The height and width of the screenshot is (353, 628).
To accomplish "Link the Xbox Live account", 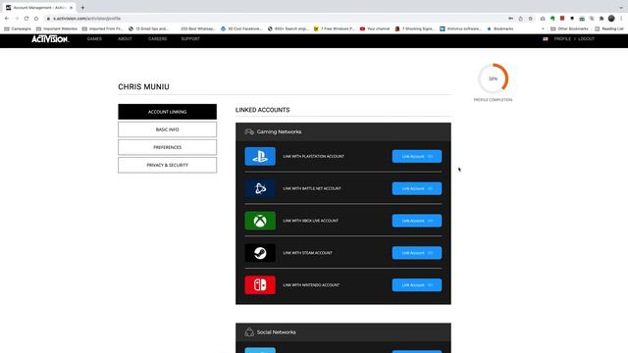I will (417, 221).
